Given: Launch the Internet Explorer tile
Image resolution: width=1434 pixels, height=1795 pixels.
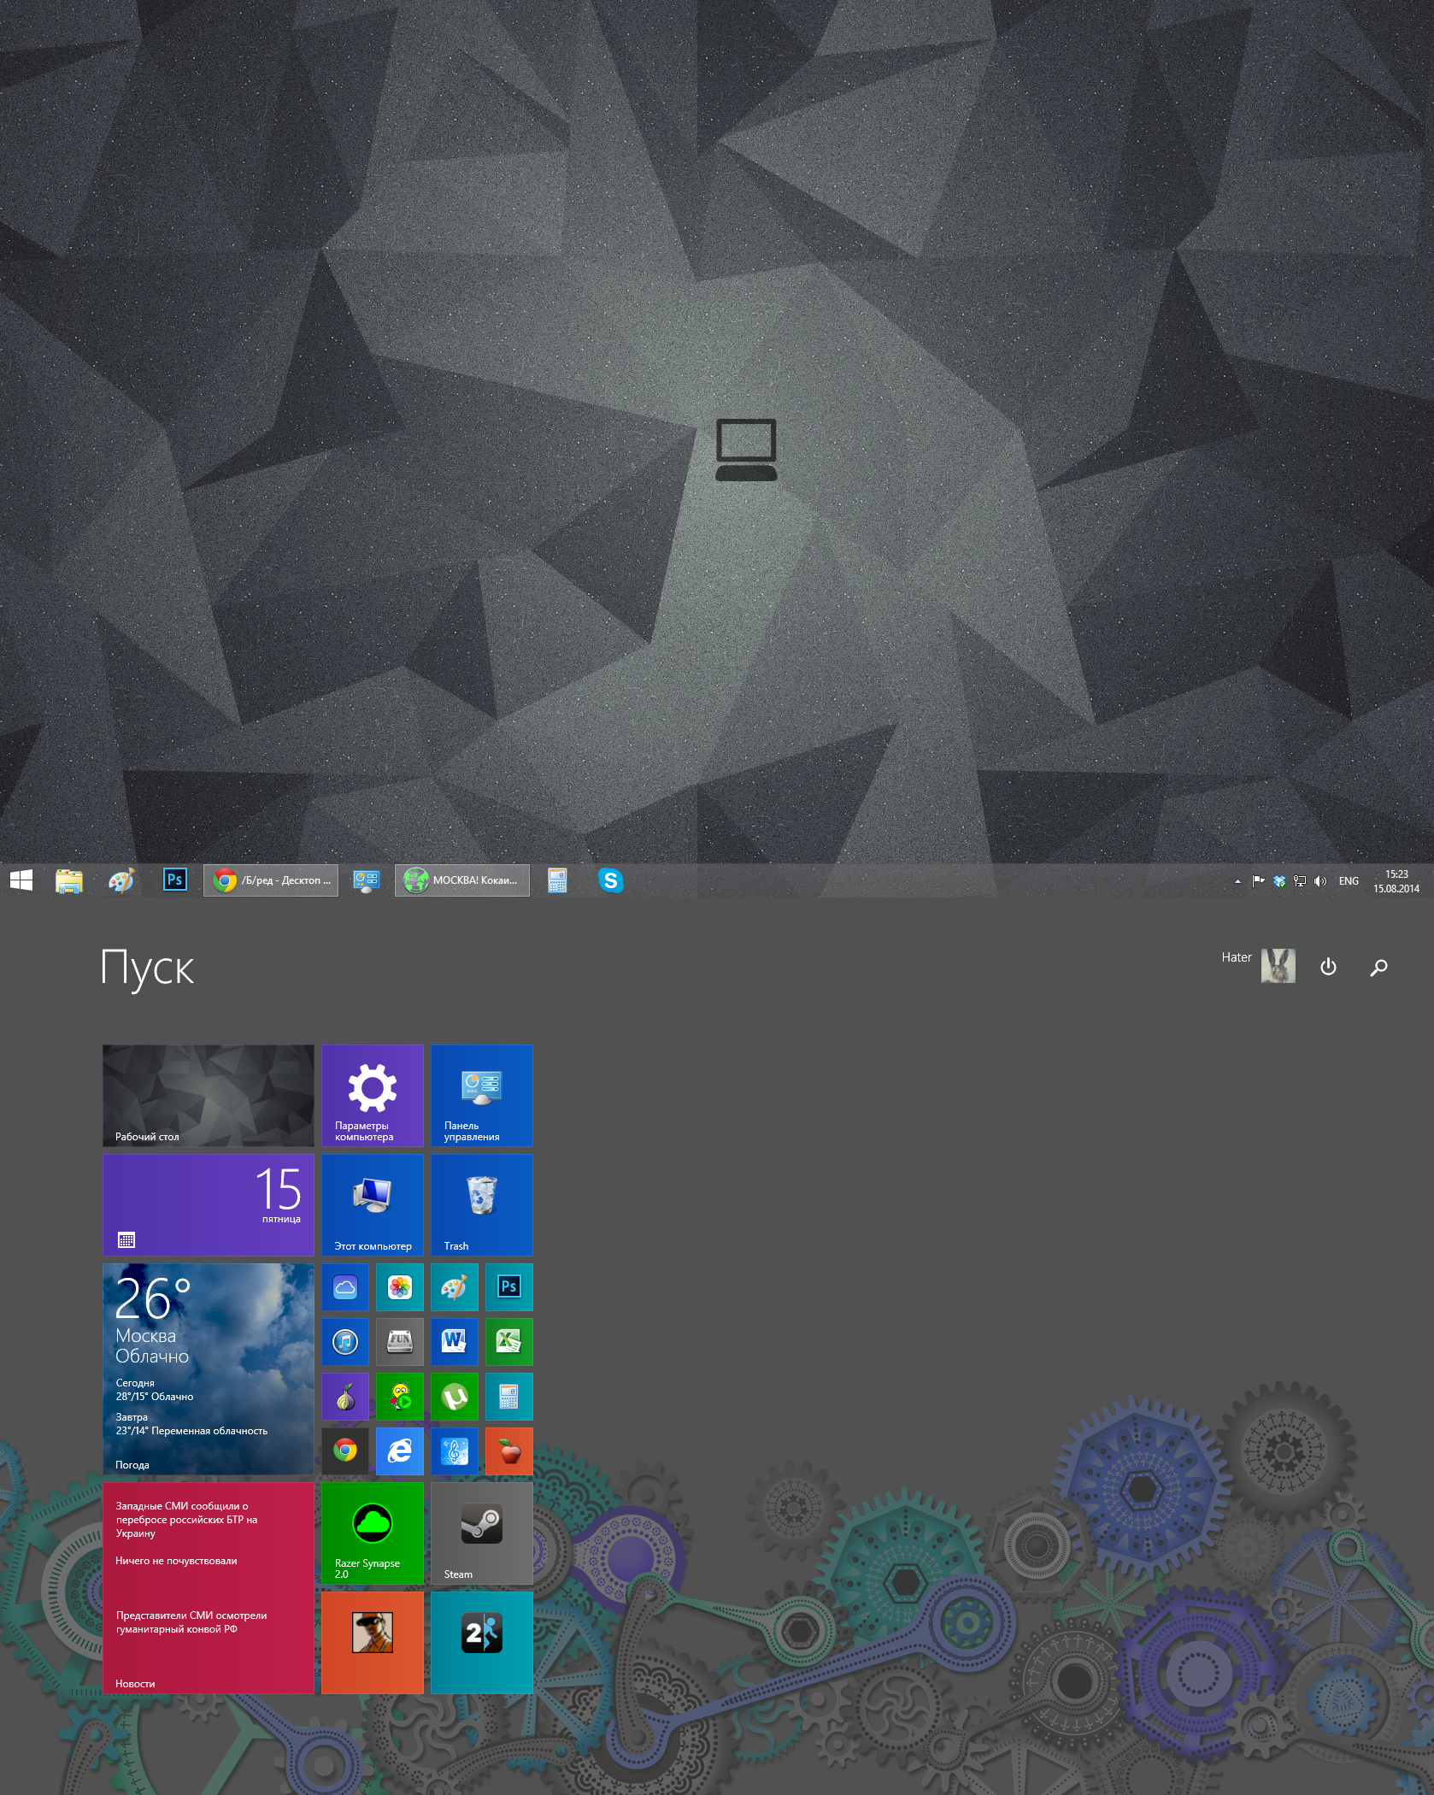Looking at the screenshot, I should click(x=400, y=1451).
